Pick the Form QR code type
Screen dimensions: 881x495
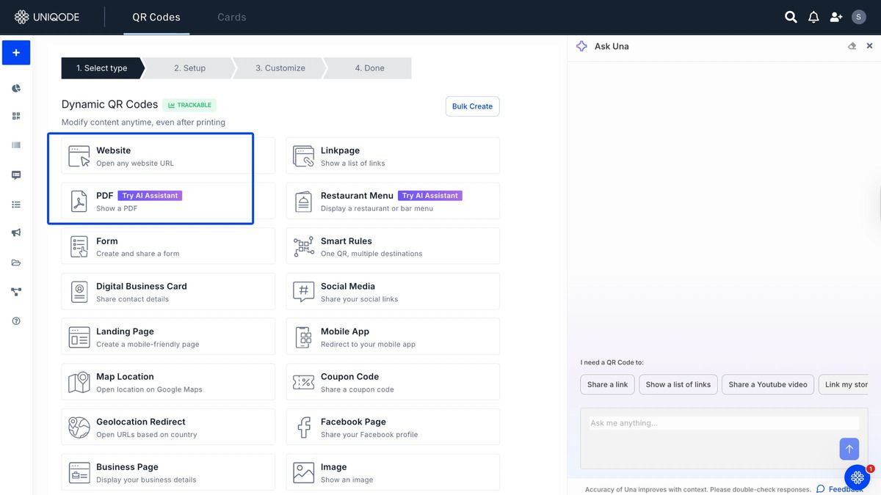(168, 246)
